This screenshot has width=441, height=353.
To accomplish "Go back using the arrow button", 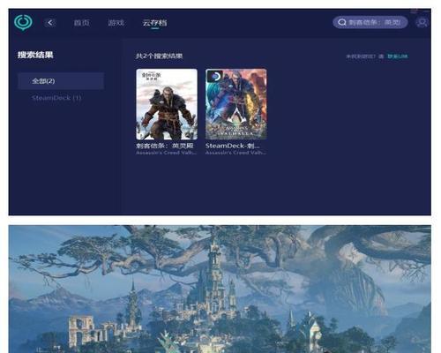I will (x=50, y=23).
